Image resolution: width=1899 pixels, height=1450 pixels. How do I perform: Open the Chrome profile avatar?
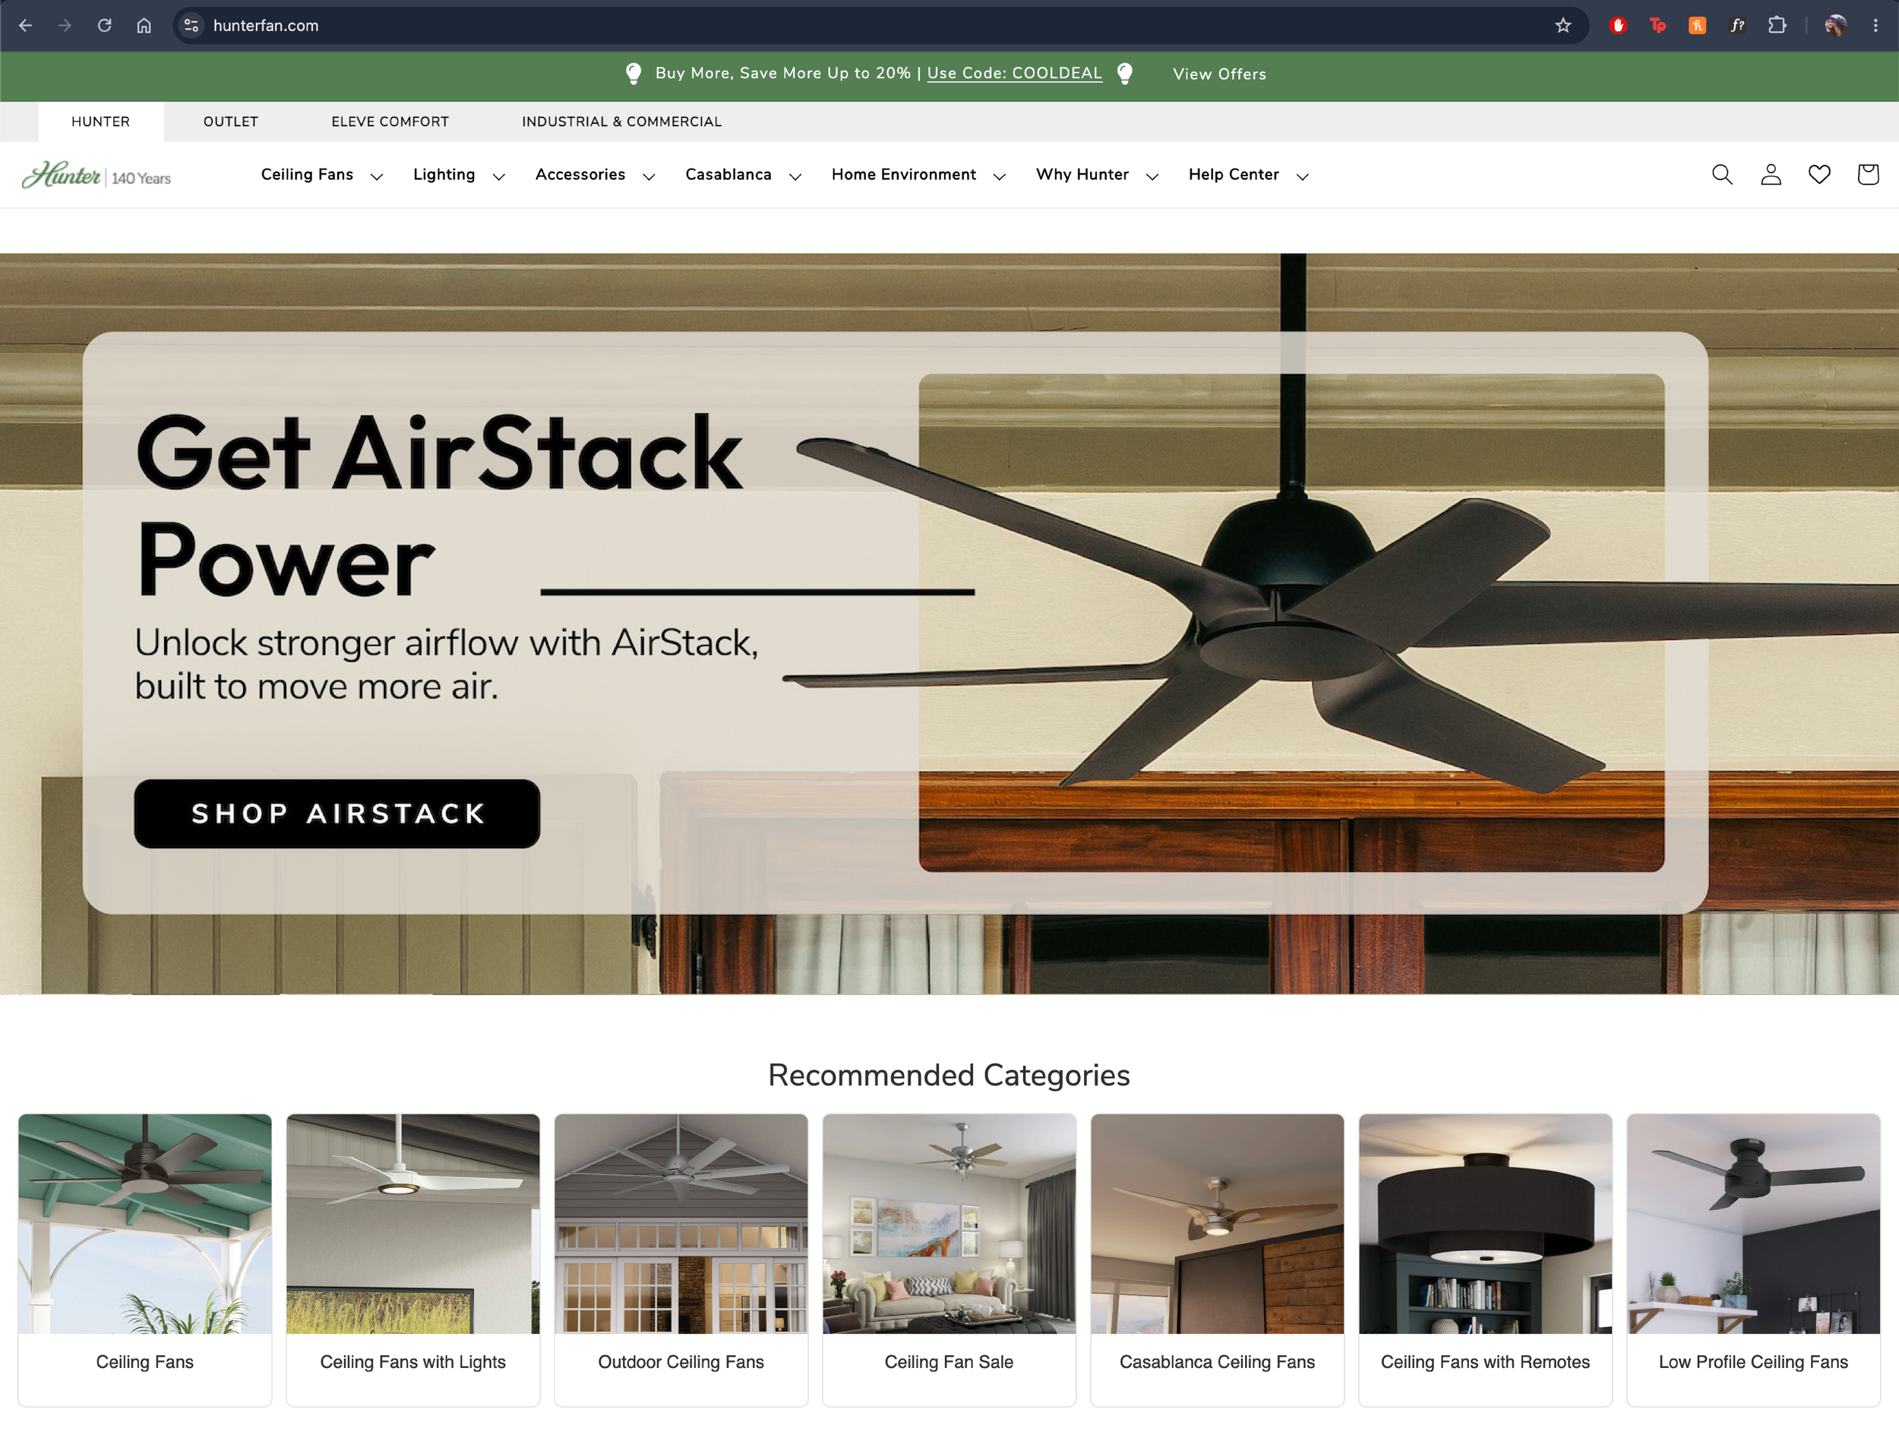1835,26
